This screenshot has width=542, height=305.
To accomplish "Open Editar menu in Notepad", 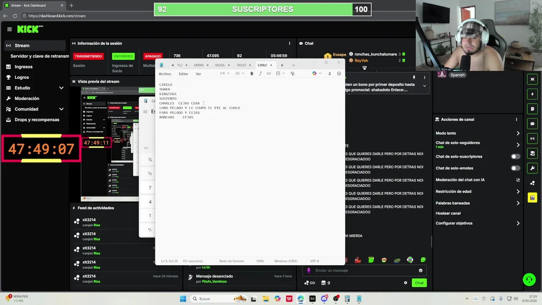I will coord(183,74).
